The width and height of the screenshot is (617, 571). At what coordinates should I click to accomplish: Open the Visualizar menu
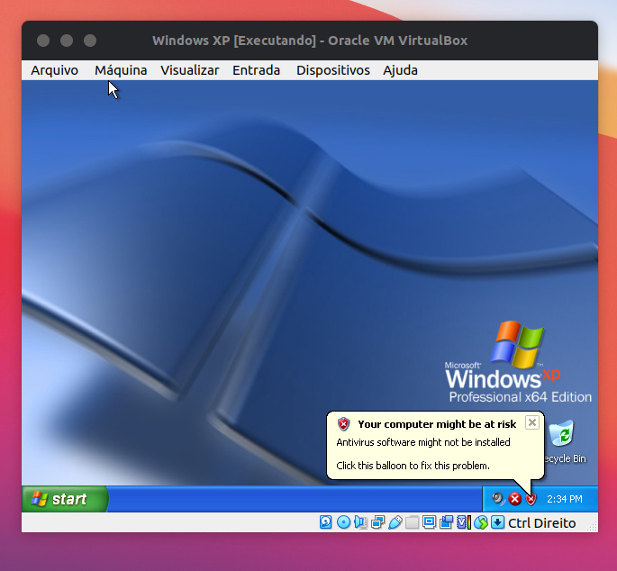190,70
